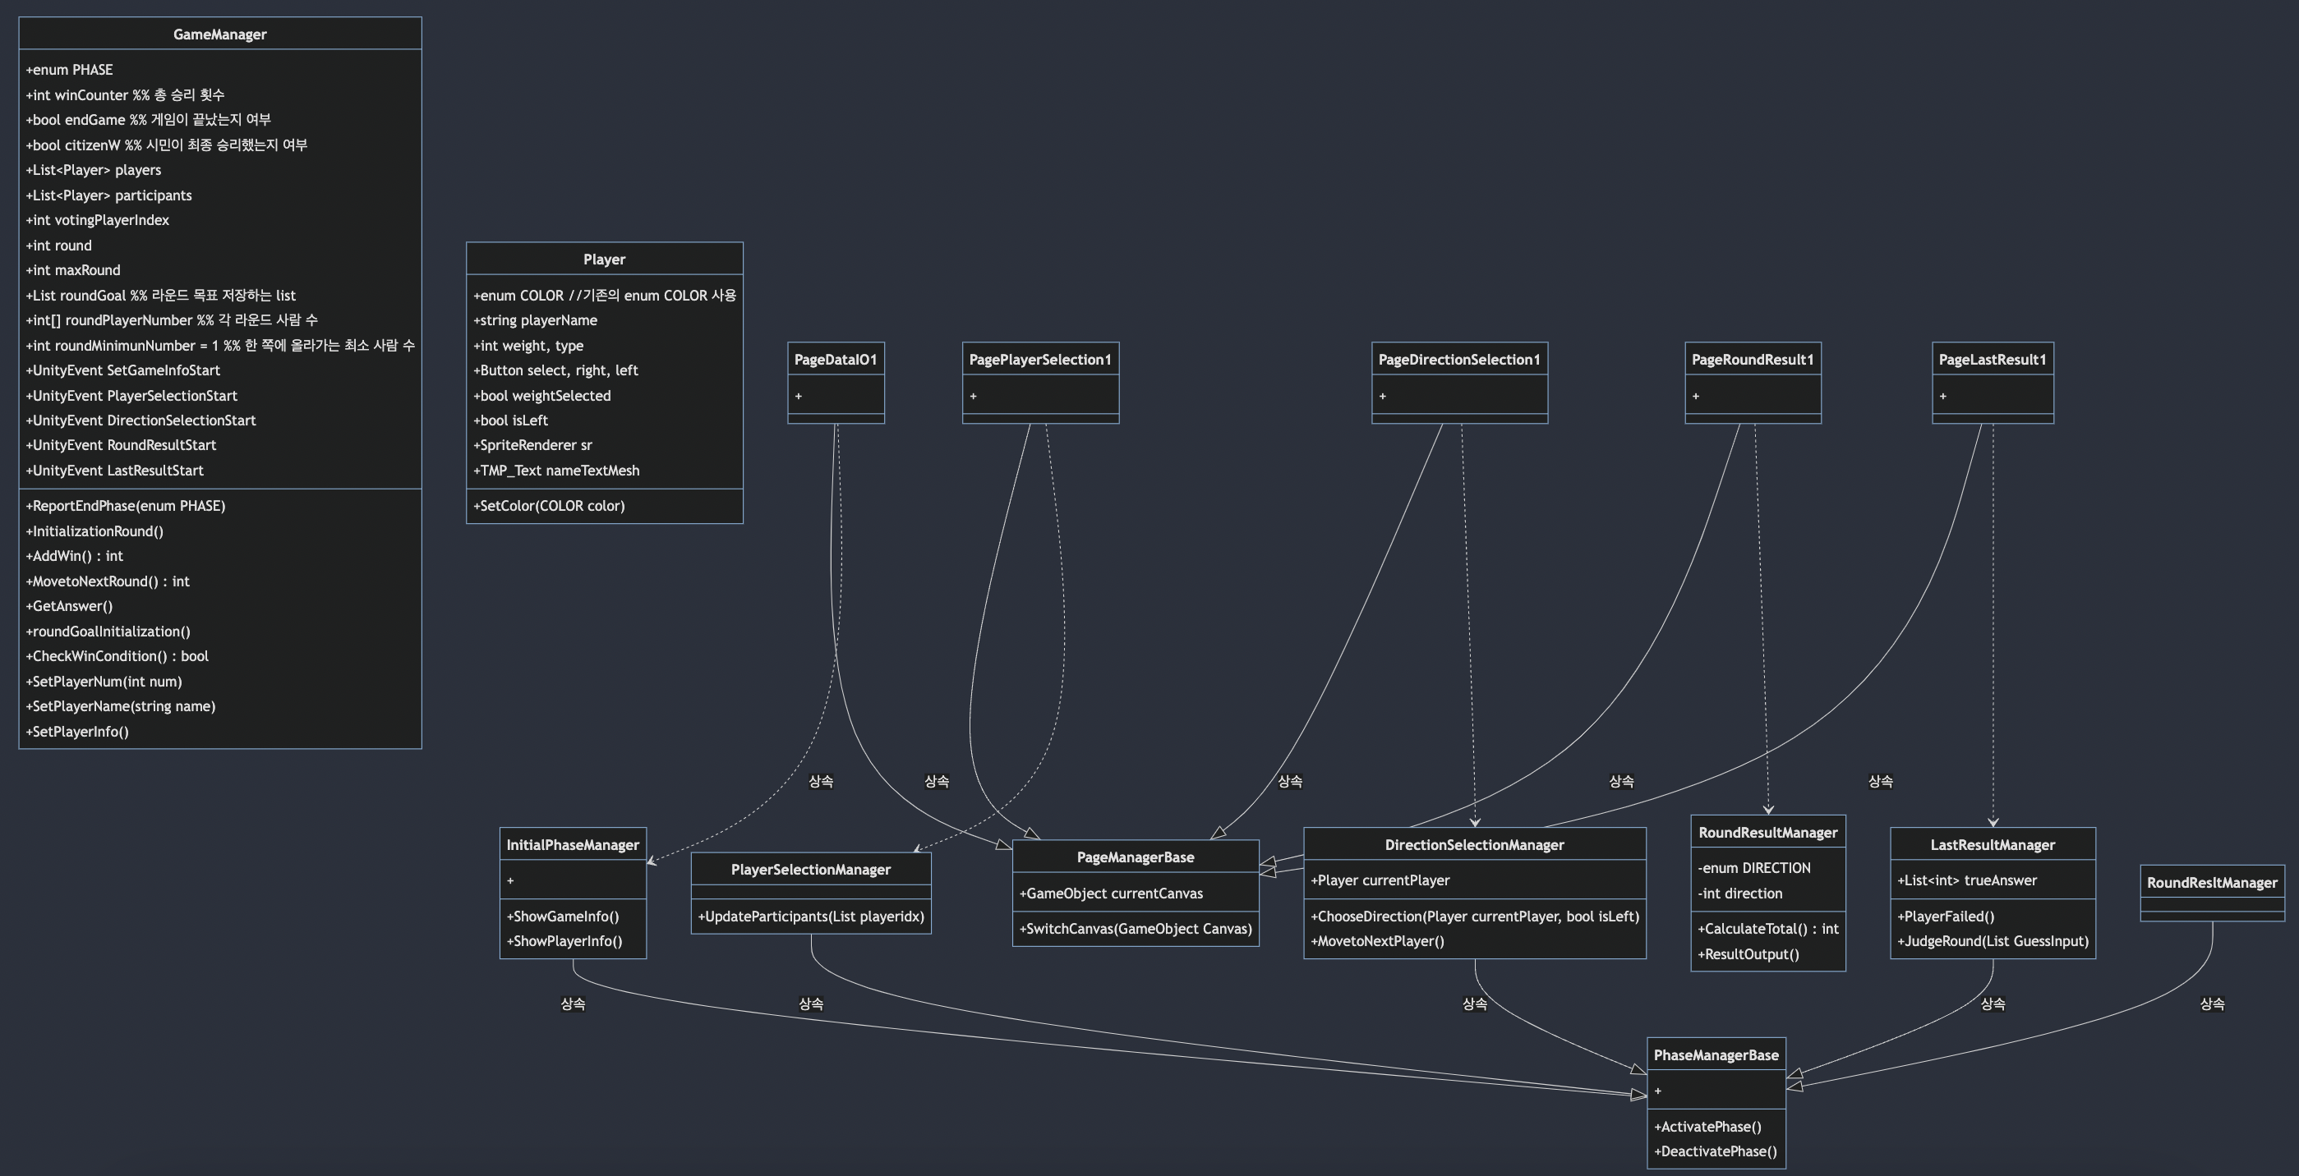Click the +UnityEvent LastResultStart attribute

(x=114, y=471)
